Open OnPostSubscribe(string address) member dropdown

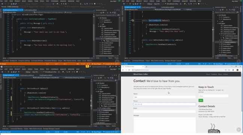[77, 78]
